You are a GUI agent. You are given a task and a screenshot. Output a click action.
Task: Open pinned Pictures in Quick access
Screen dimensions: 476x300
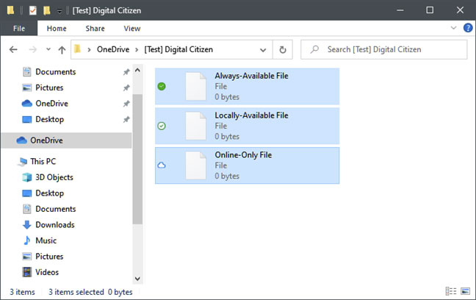49,87
